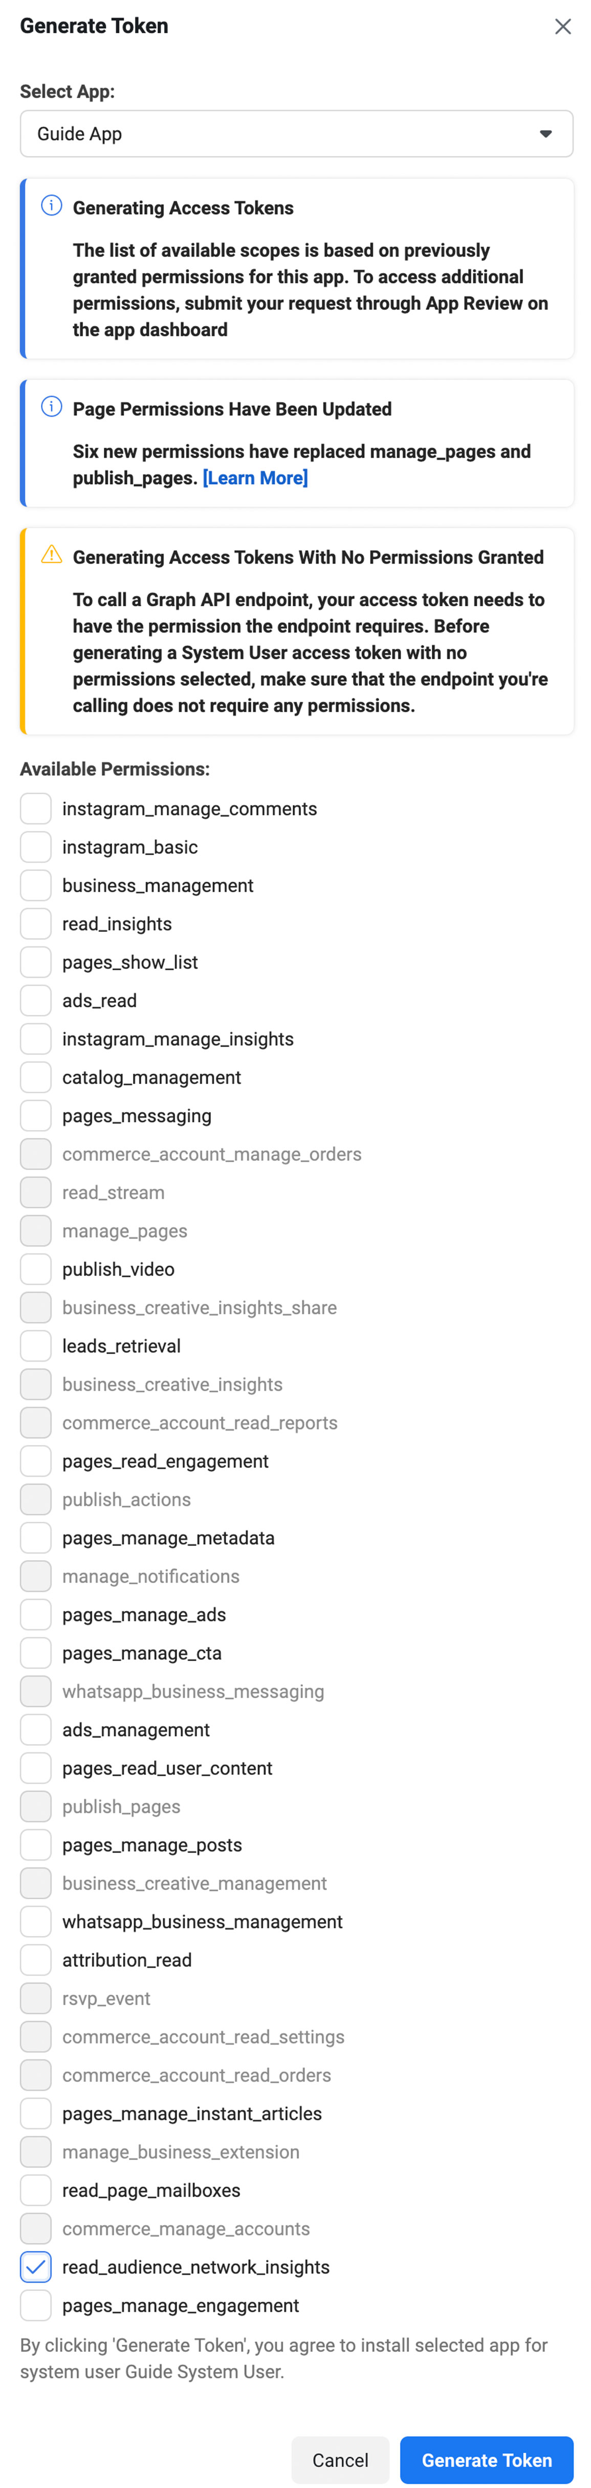591x2488 pixels.
Task: Tick the leads_retrieval permission
Action: (x=36, y=1346)
